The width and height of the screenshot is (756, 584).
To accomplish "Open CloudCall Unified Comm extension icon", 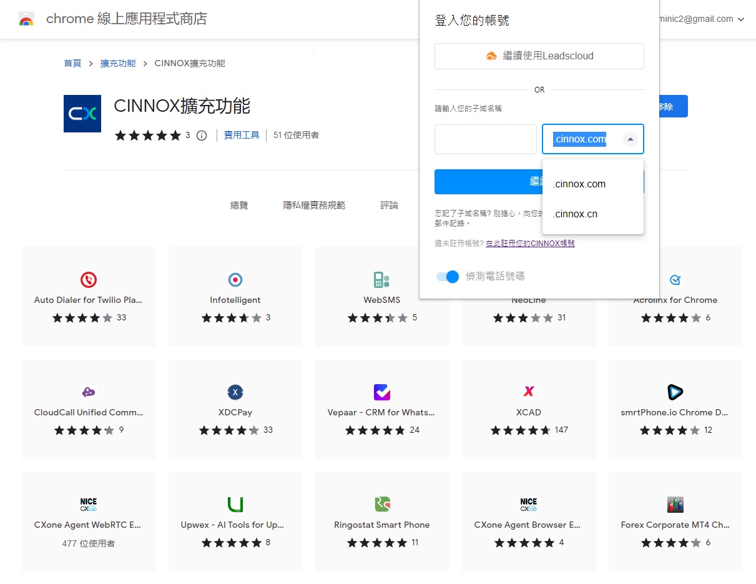I will [x=89, y=392].
